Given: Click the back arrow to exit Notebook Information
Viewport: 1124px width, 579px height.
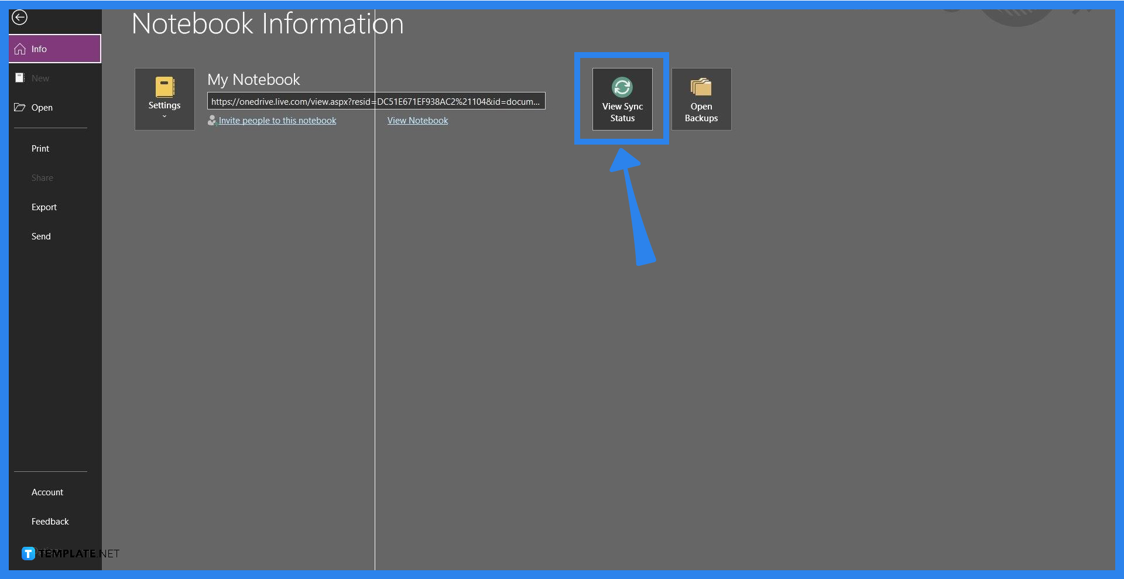Looking at the screenshot, I should (20, 17).
